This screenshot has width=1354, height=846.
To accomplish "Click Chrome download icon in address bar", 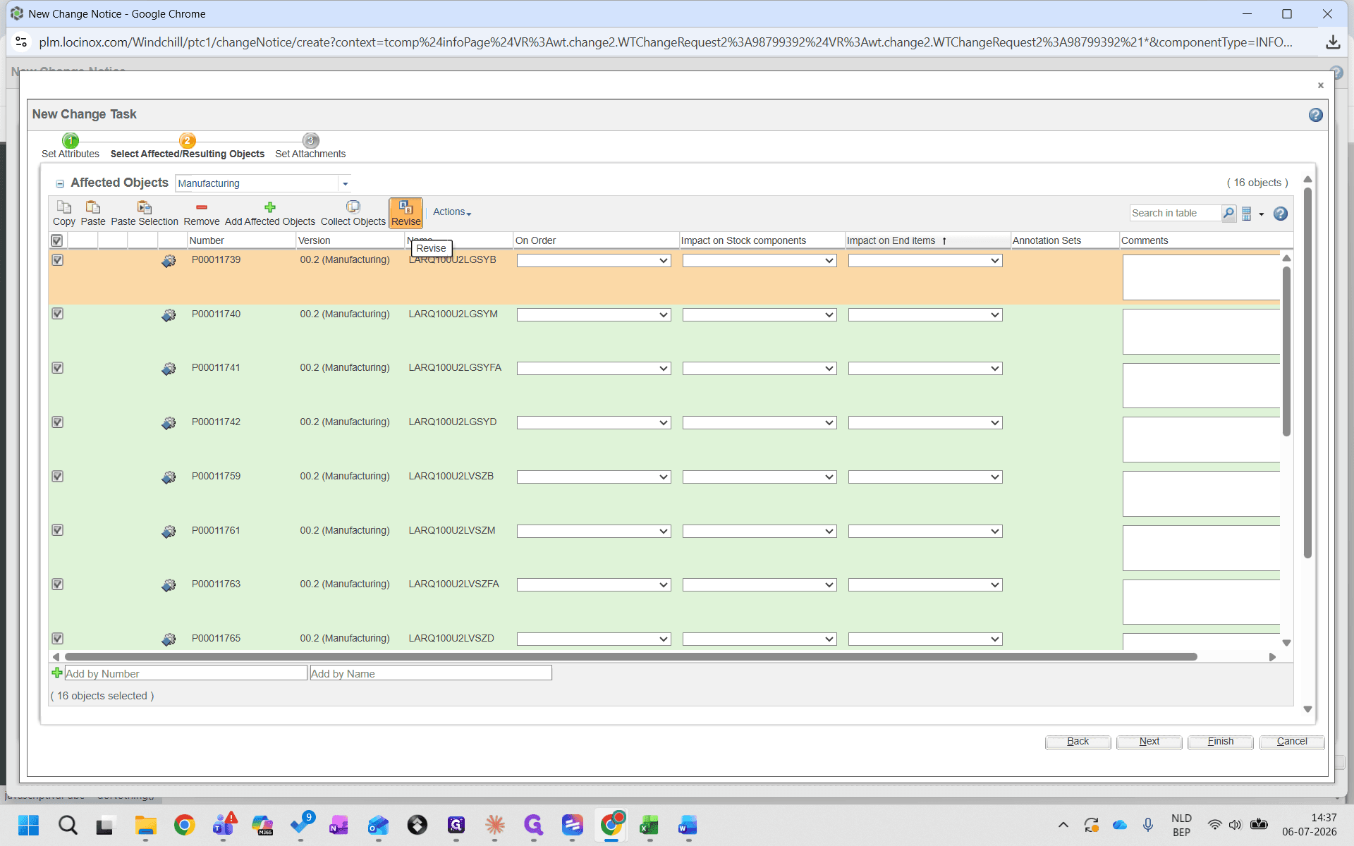I will 1332,42.
